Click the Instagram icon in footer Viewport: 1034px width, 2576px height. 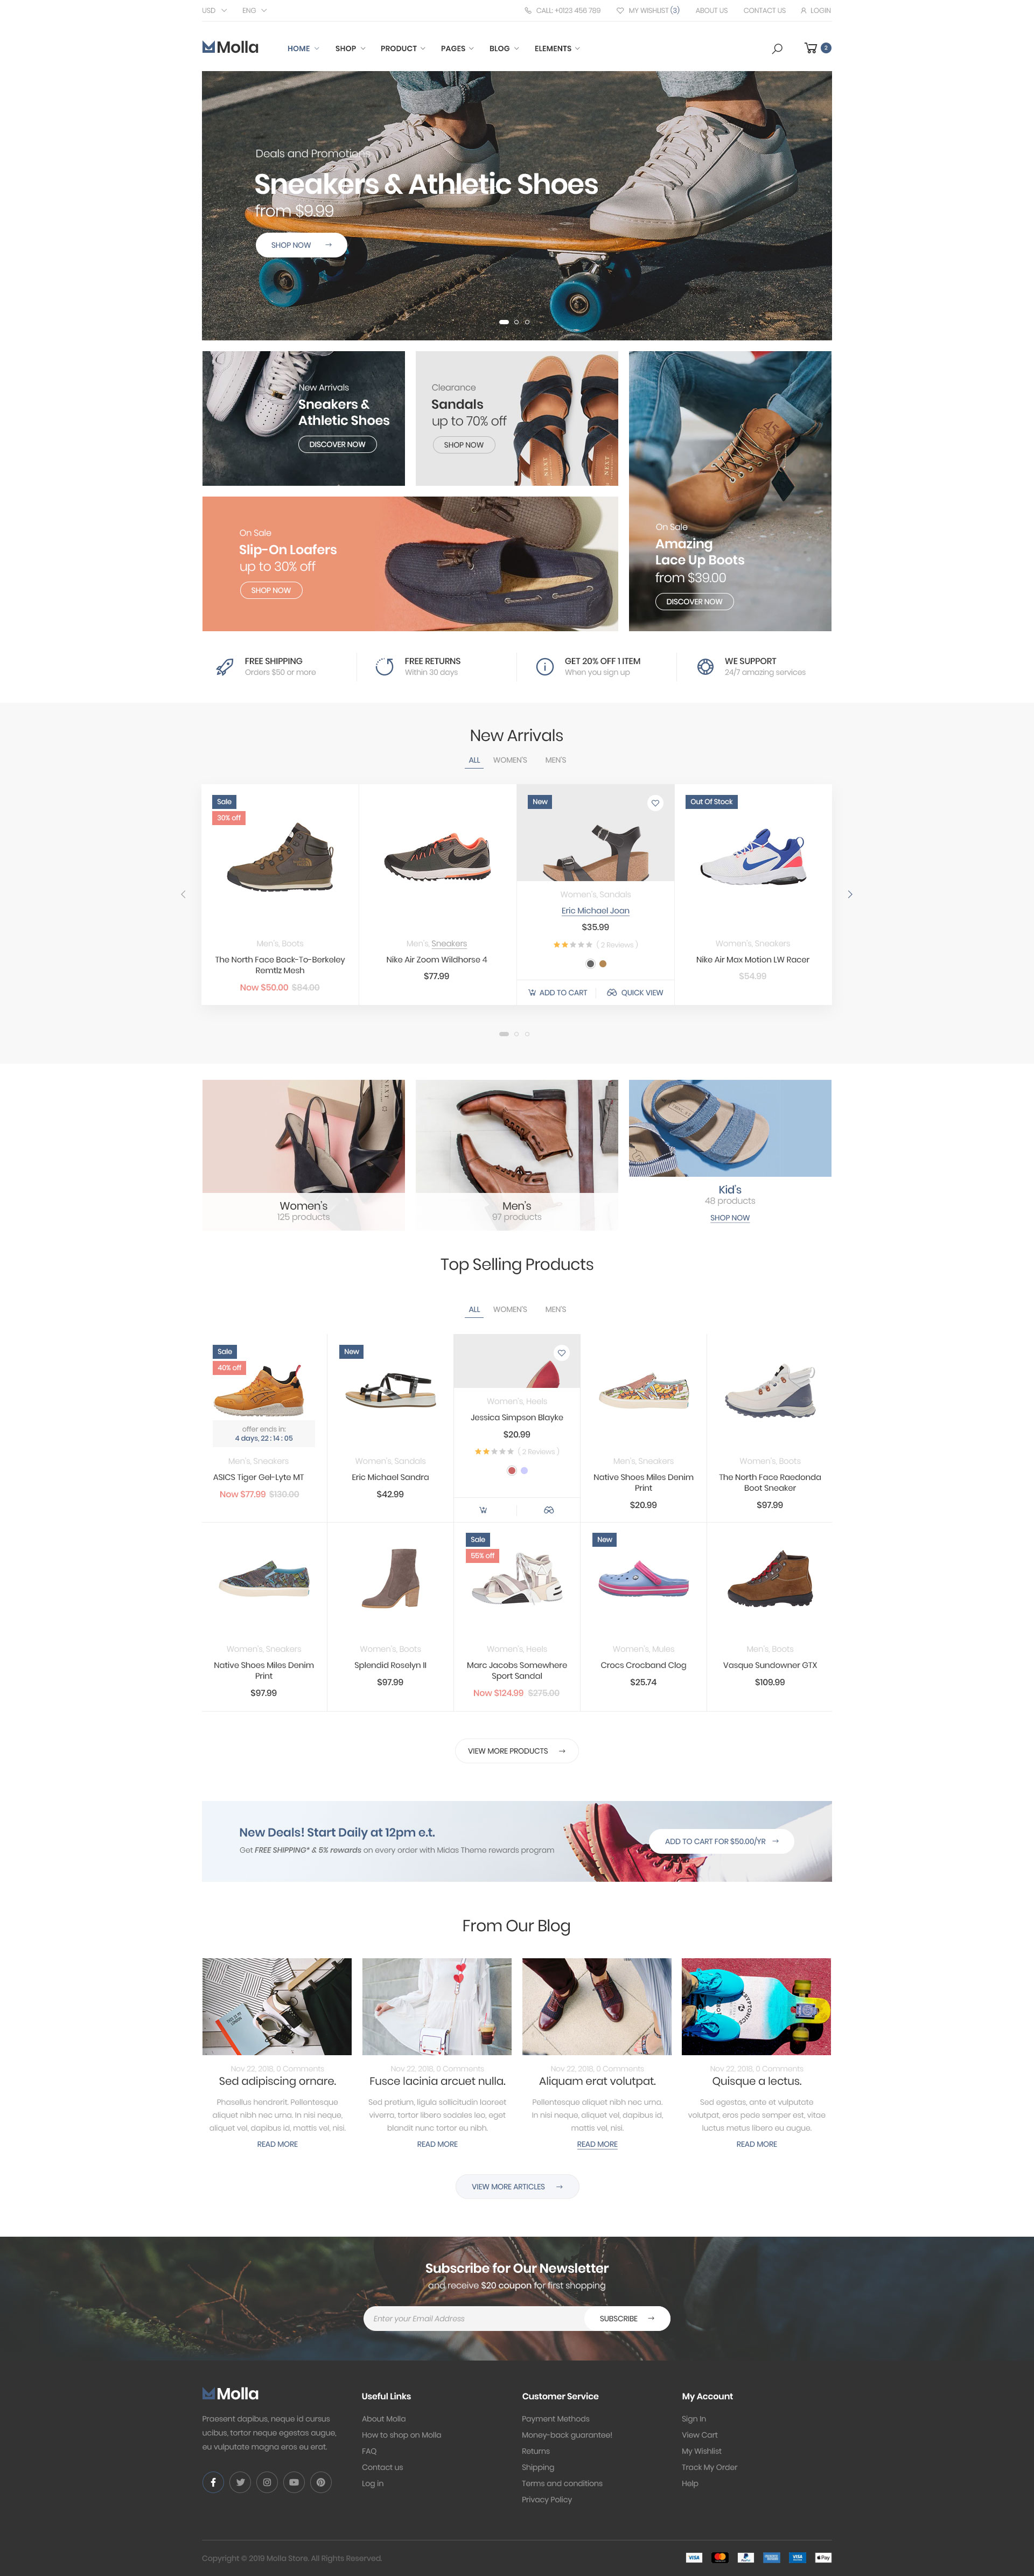(x=267, y=2482)
